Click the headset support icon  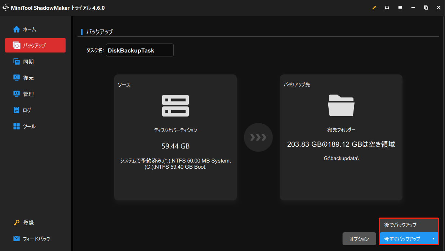click(x=387, y=8)
